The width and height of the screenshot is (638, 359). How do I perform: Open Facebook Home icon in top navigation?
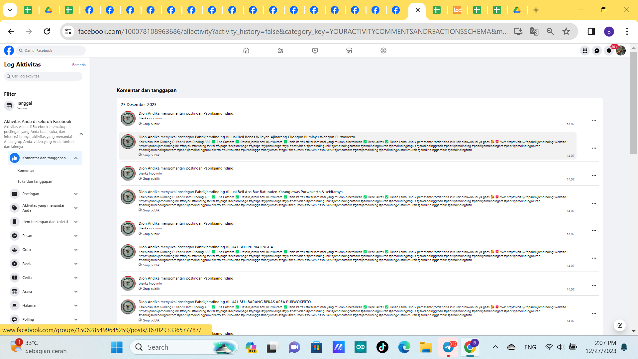[246, 51]
